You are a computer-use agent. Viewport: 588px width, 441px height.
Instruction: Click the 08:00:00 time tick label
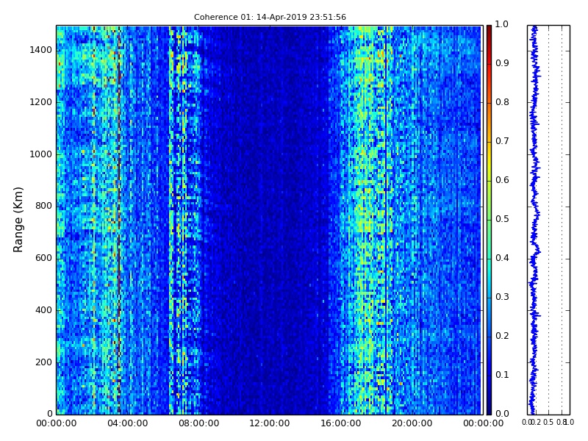pyautogui.click(x=198, y=424)
